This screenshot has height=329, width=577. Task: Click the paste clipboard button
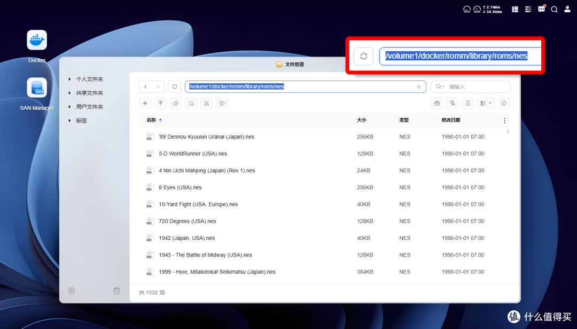[222, 103]
